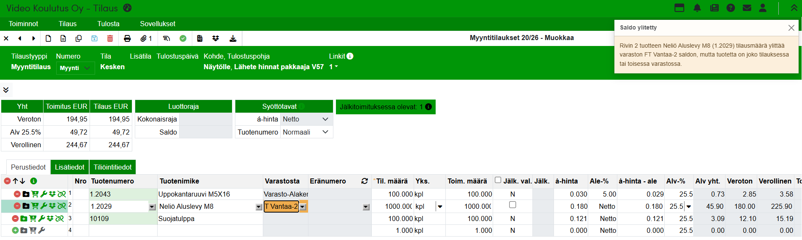Open notifications bell icon in header
The image size is (802, 240).
click(x=697, y=8)
